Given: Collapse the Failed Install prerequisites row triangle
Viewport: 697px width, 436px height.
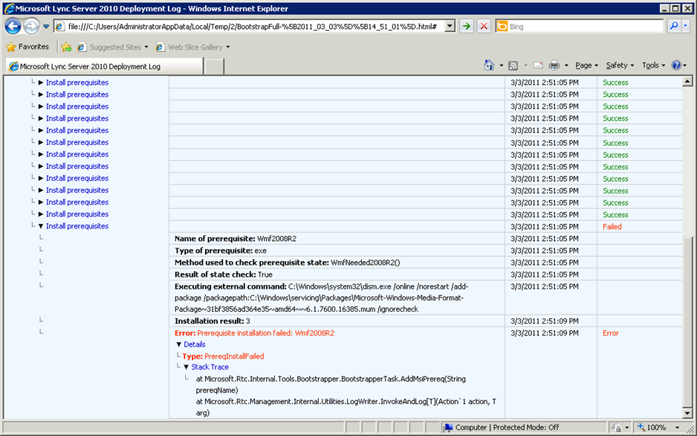Looking at the screenshot, I should tap(41, 226).
